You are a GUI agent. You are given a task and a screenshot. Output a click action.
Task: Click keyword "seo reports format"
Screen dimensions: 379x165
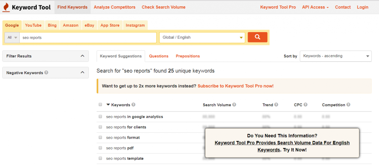(x=123, y=137)
